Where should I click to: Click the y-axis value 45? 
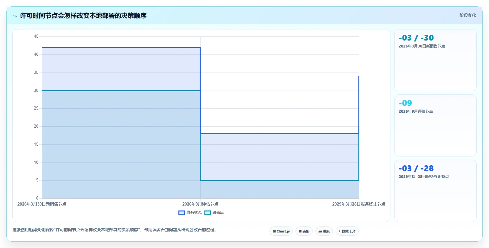pyautogui.click(x=36, y=36)
